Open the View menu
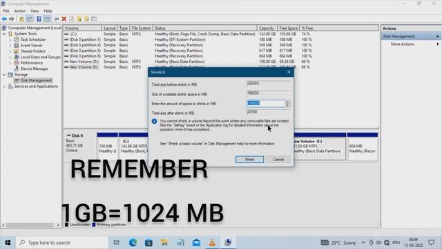The height and width of the screenshot is (249, 442). pyautogui.click(x=35, y=11)
